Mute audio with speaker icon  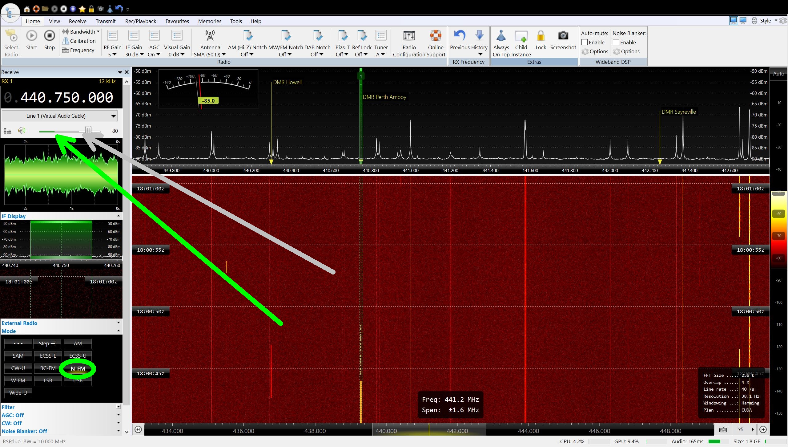pyautogui.click(x=21, y=131)
